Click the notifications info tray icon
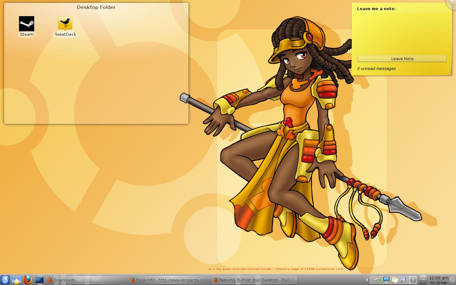456x285 pixels. click(x=413, y=280)
